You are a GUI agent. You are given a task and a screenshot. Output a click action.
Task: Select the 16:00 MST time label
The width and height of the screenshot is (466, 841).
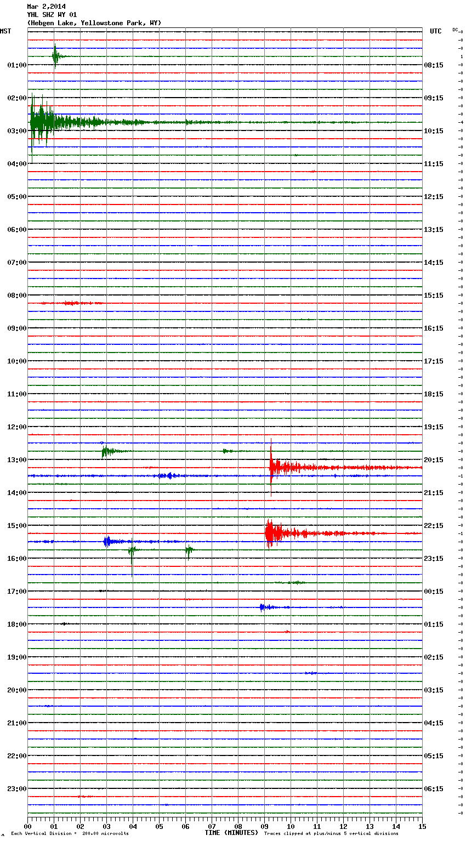click(x=17, y=559)
